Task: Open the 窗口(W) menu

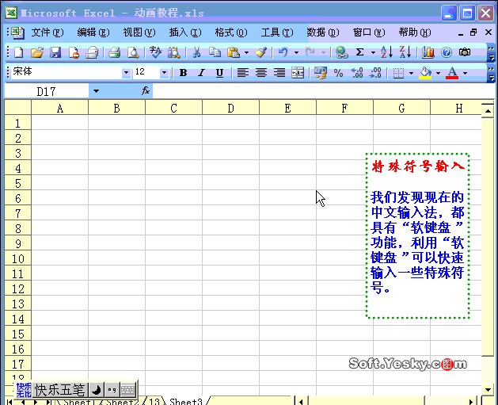Action: pyautogui.click(x=369, y=32)
